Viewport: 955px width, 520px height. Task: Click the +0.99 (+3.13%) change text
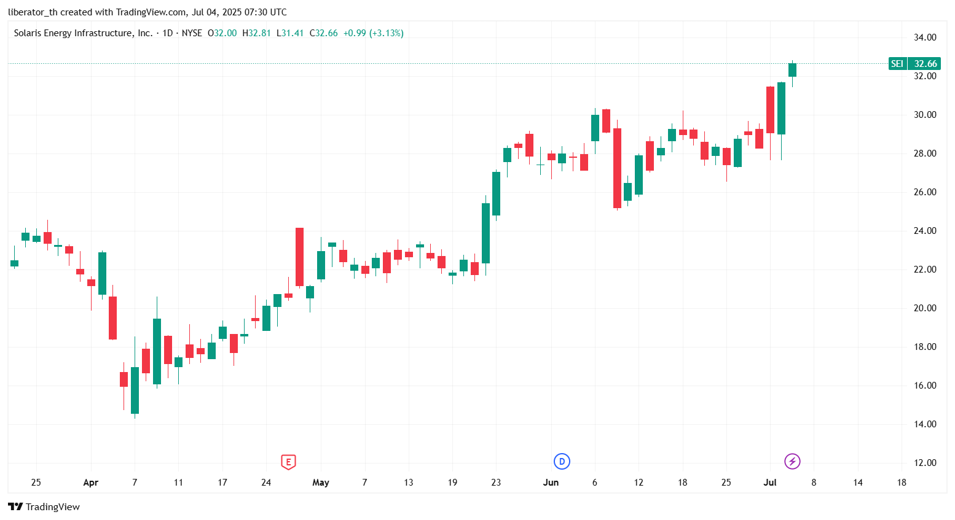(373, 33)
